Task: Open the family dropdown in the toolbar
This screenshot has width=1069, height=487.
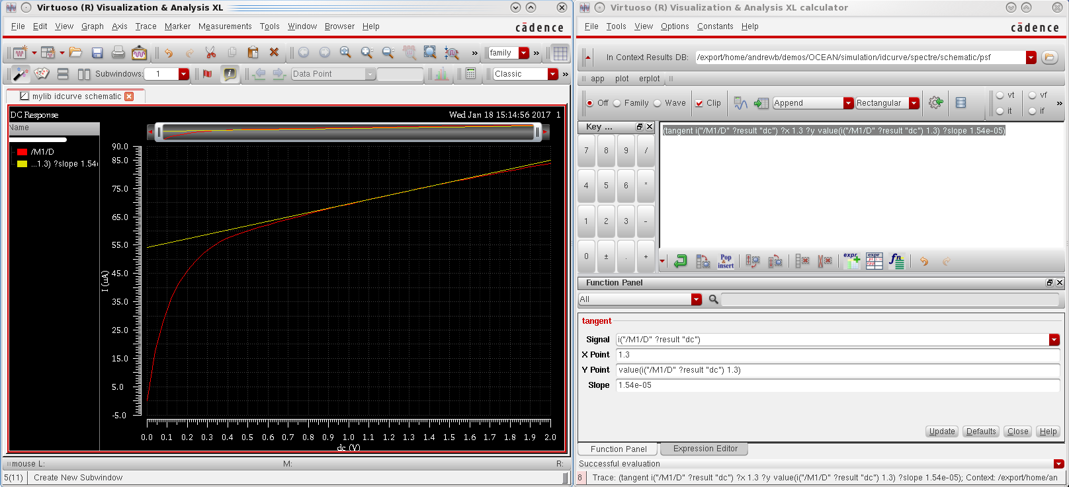Action: coord(524,53)
